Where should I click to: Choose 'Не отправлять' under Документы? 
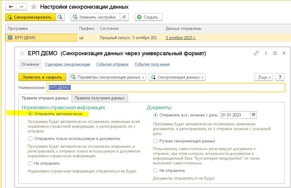point(155,171)
